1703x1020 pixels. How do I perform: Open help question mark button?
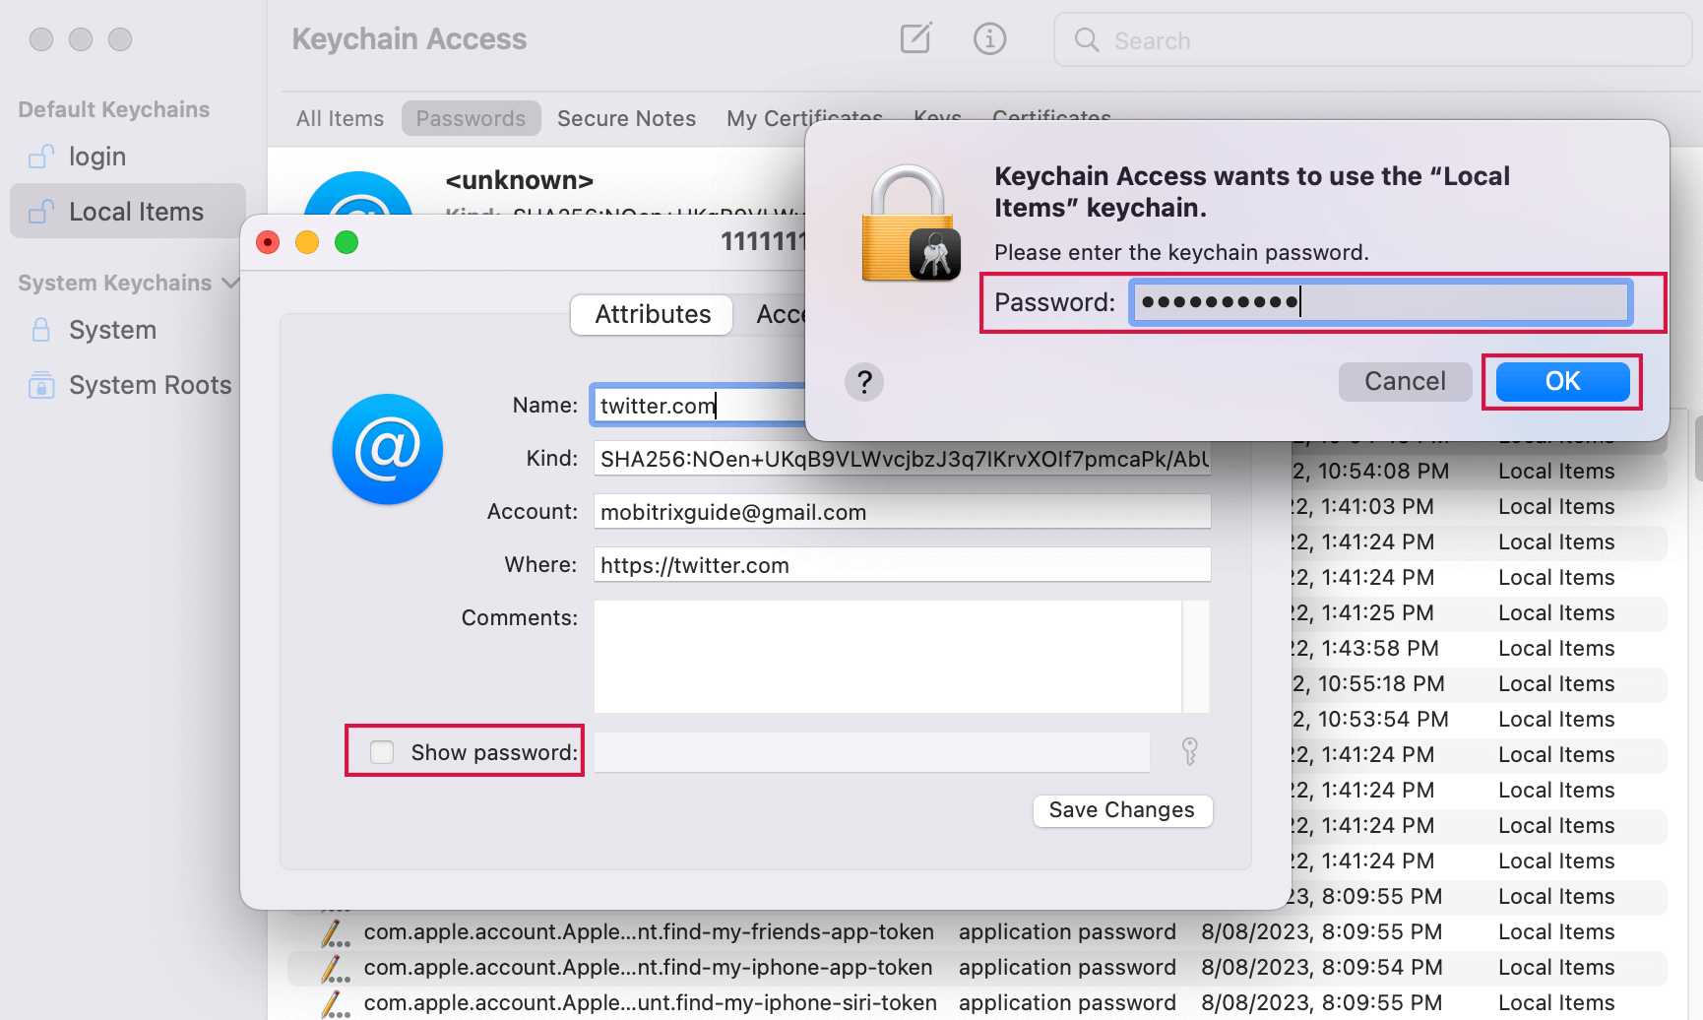pyautogui.click(x=863, y=381)
